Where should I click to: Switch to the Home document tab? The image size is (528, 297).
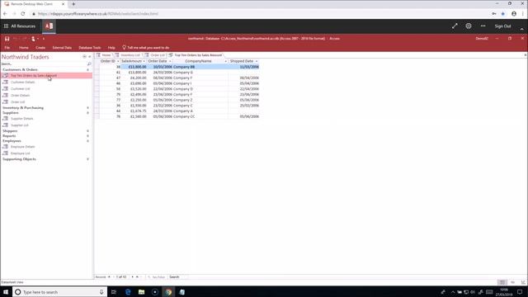coord(104,55)
